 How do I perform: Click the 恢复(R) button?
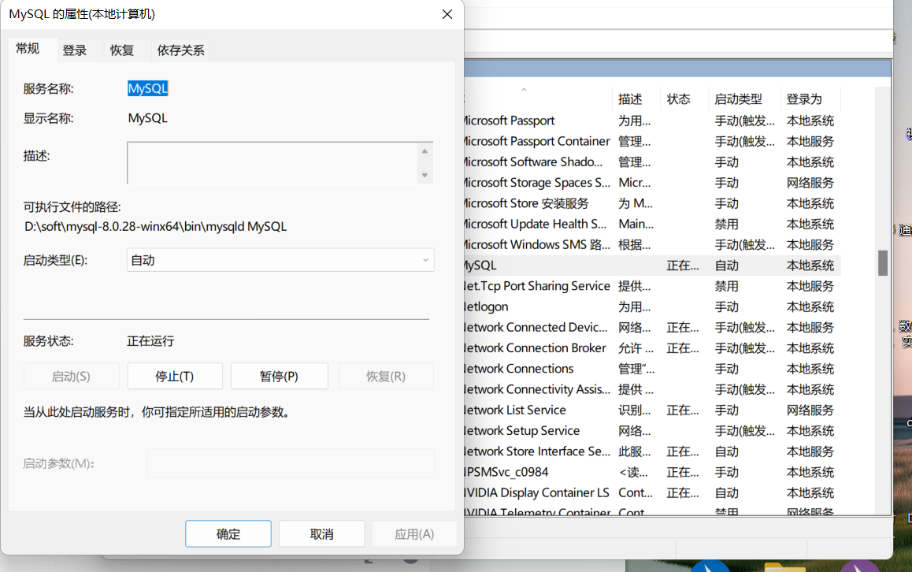coord(386,377)
